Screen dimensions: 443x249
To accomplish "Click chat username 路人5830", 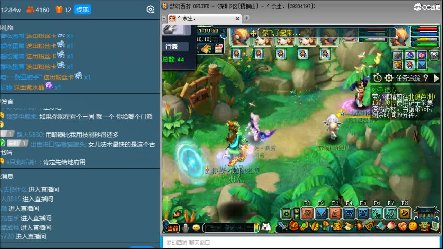I will pyautogui.click(x=30, y=135).
